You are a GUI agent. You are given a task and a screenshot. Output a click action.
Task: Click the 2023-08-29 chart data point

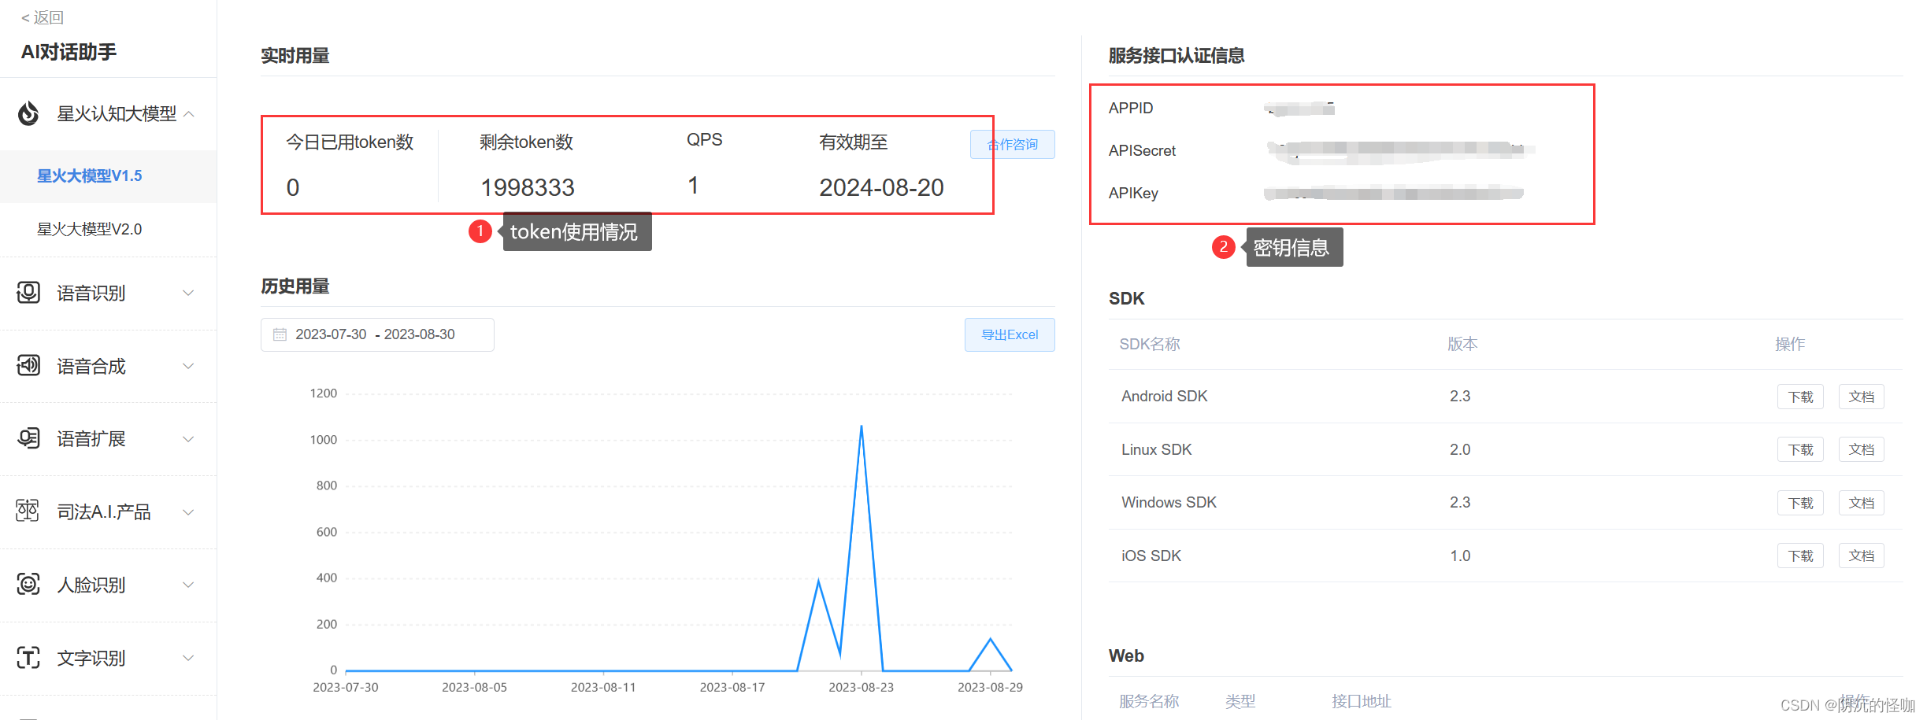coord(990,639)
